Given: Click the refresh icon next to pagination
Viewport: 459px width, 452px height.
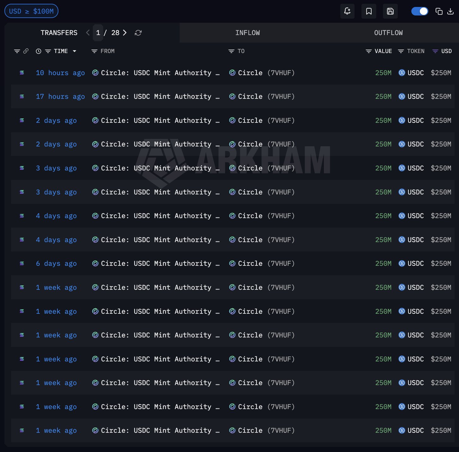Looking at the screenshot, I should (x=138, y=33).
